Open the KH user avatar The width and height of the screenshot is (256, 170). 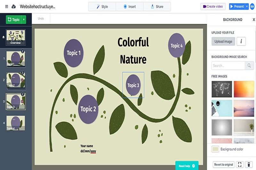(x=252, y=6)
